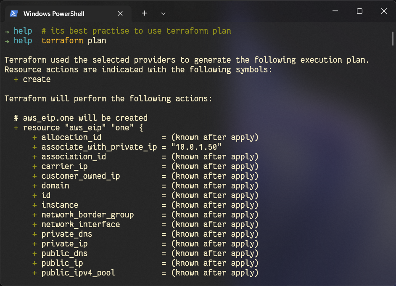Click the vertical scrollbar thumb
396x286 pixels.
click(393, 38)
